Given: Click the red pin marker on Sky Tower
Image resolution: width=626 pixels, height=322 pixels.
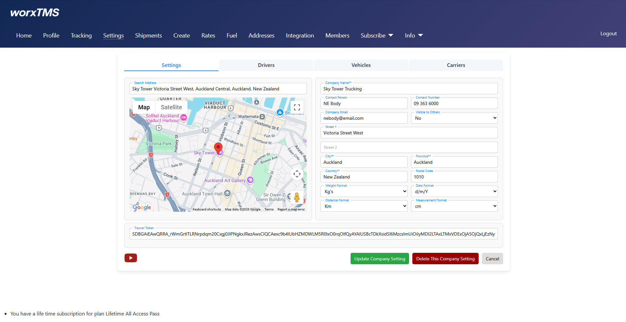Looking at the screenshot, I should (218, 147).
